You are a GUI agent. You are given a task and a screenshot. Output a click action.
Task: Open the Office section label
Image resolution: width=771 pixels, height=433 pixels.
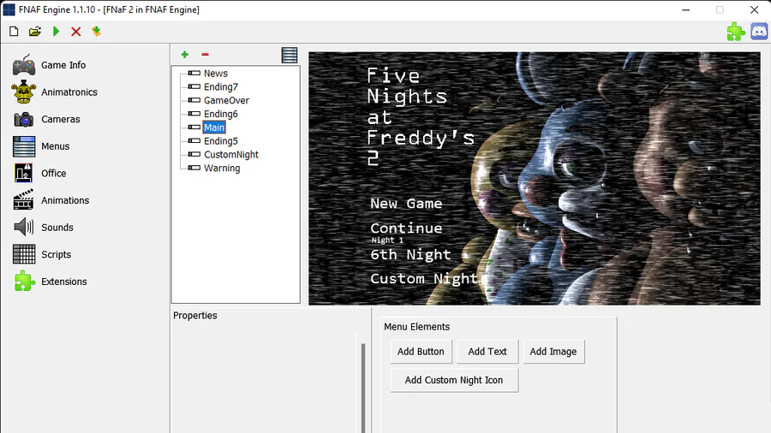(x=54, y=174)
